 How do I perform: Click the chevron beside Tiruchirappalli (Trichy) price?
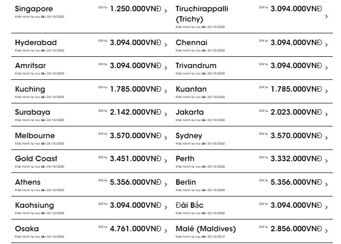(326, 16)
